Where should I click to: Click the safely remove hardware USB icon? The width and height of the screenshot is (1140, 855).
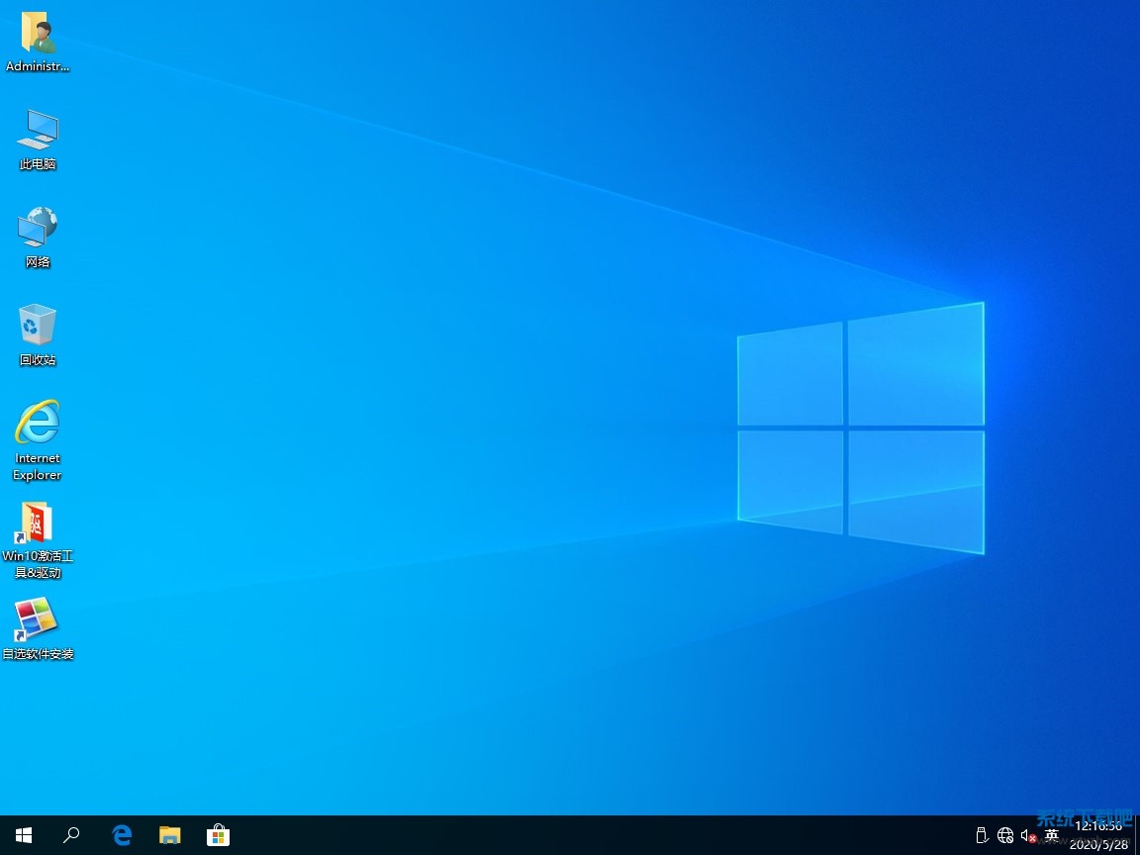click(982, 836)
